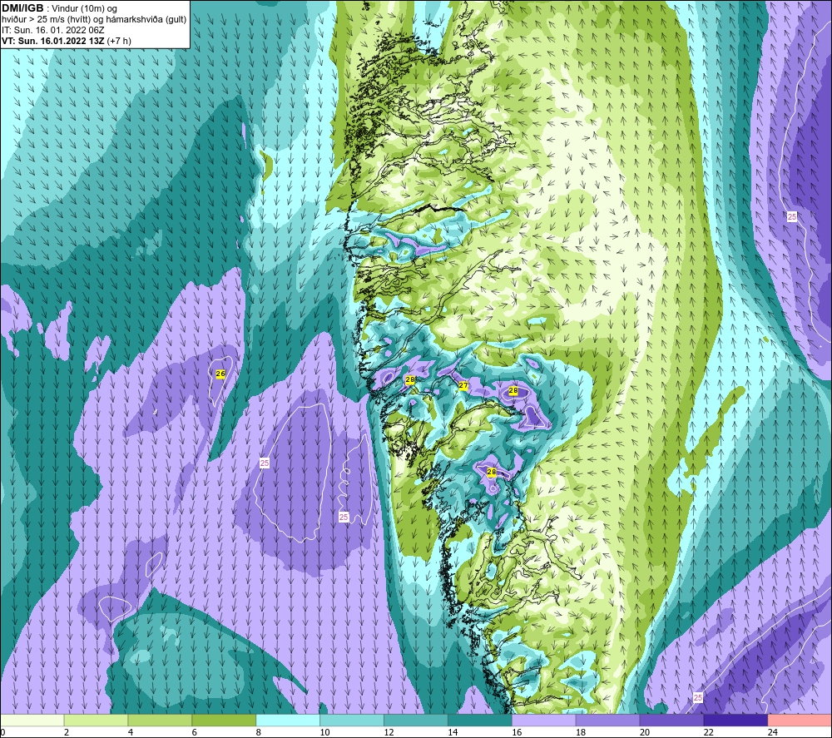Click the dark indigo 22–24 m/s legend swatch
Screen dimensions: 832x738
tap(735, 720)
